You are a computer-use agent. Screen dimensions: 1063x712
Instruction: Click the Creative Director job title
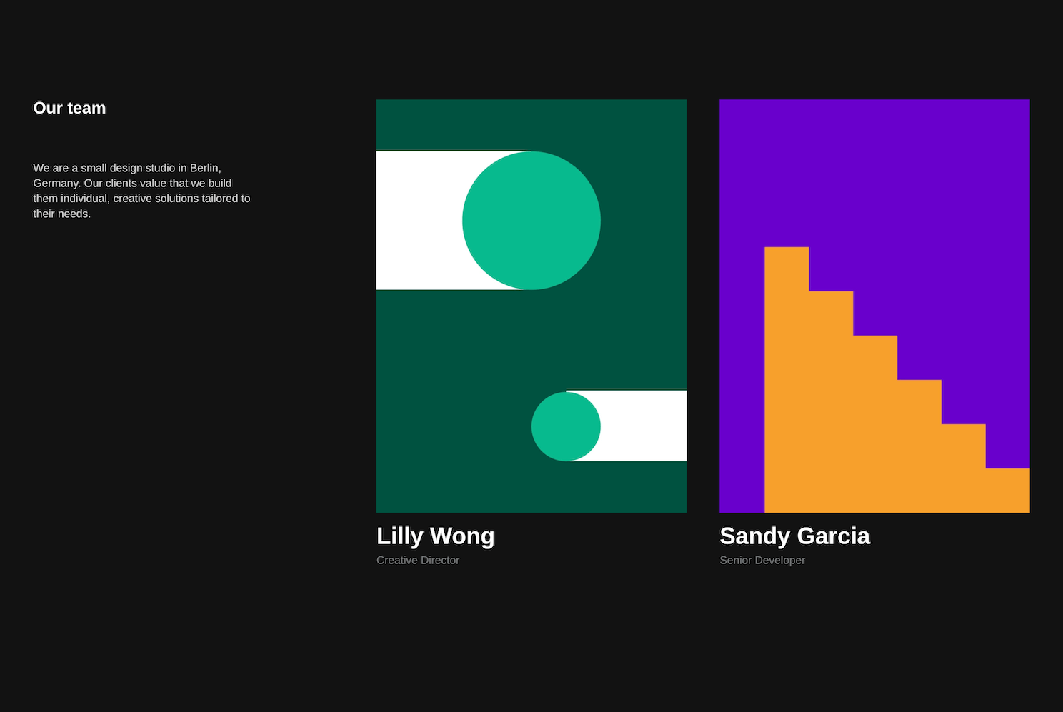(418, 561)
